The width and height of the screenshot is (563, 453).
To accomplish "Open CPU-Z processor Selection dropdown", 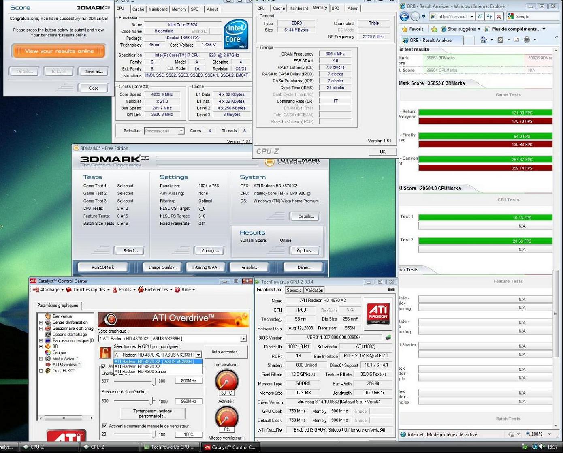I will click(181, 131).
